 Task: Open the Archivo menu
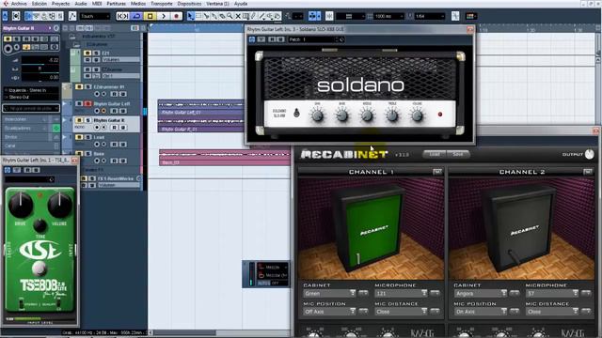click(x=19, y=4)
